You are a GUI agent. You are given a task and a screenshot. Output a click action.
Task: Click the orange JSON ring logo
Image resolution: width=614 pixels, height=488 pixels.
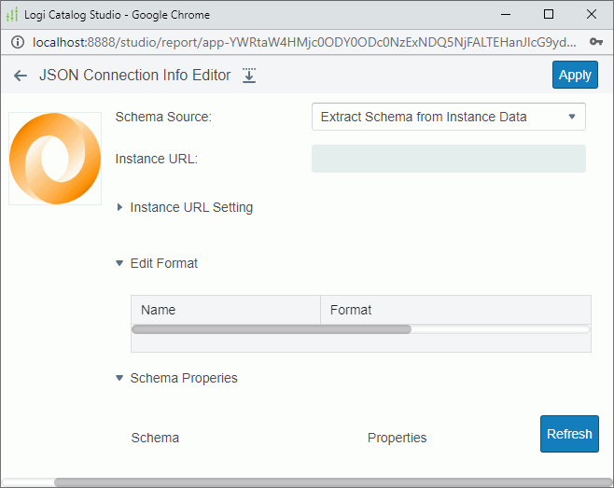[55, 159]
